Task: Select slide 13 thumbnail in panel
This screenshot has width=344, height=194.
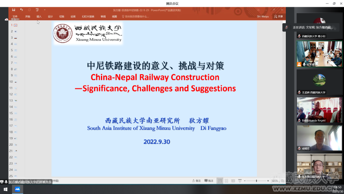Action: [16, 100]
